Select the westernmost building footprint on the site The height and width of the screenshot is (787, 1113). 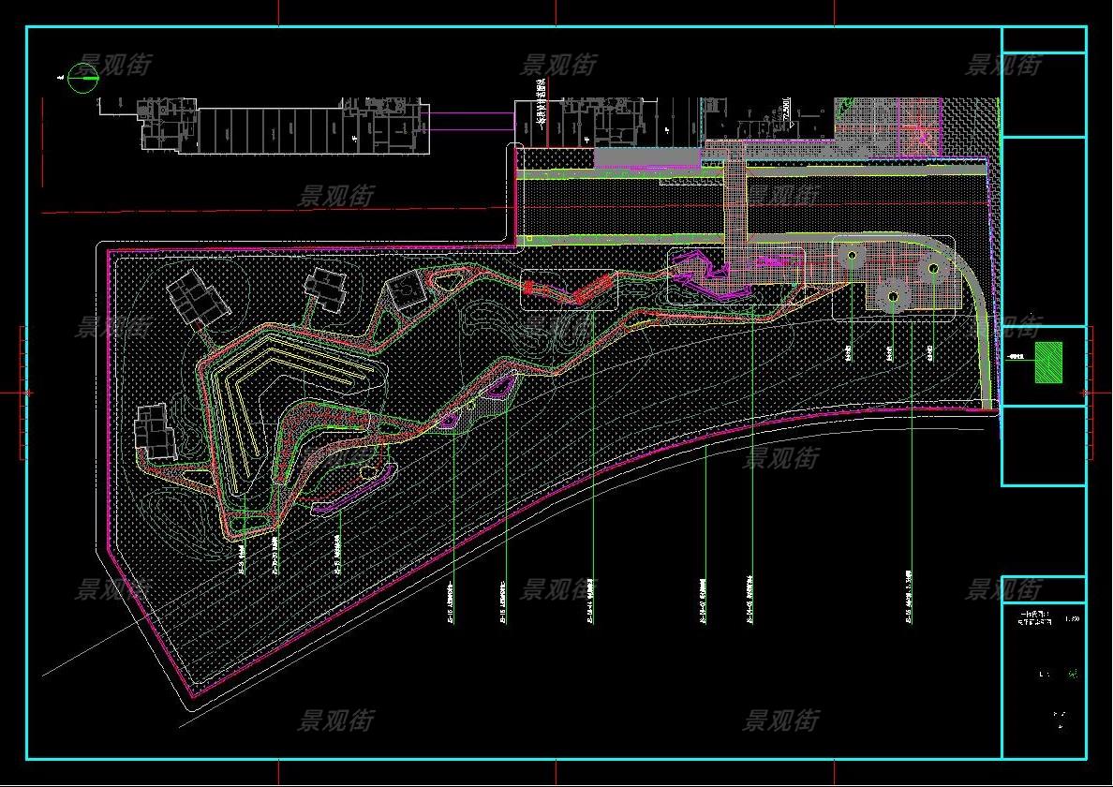pos(156,432)
